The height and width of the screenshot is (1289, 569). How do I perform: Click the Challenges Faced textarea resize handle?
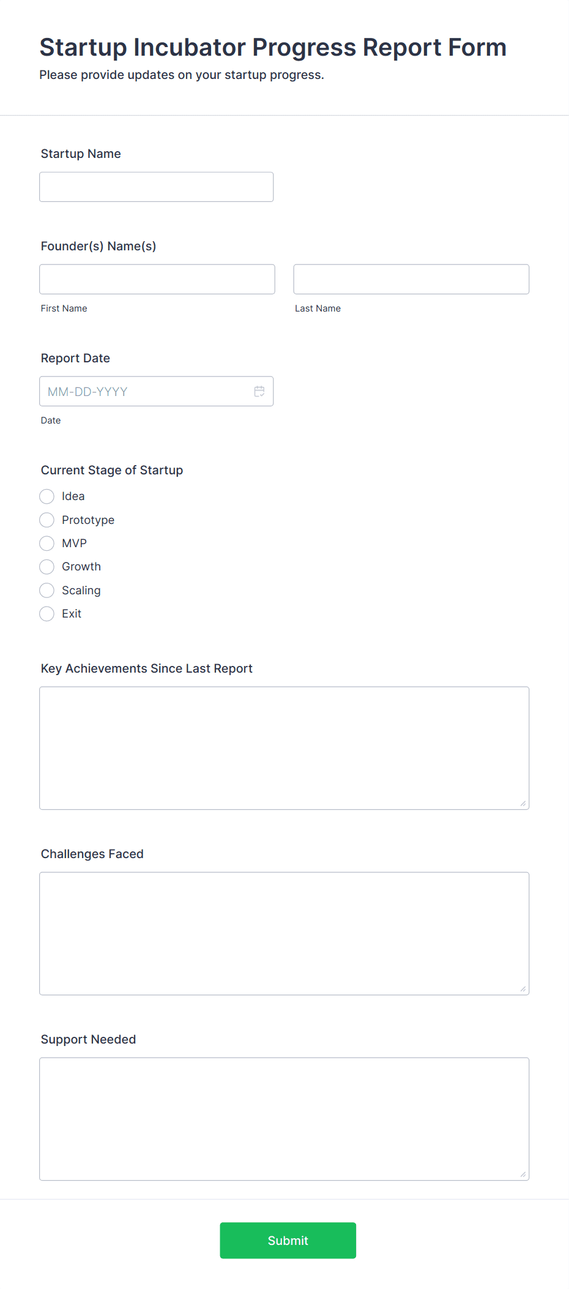(x=523, y=989)
